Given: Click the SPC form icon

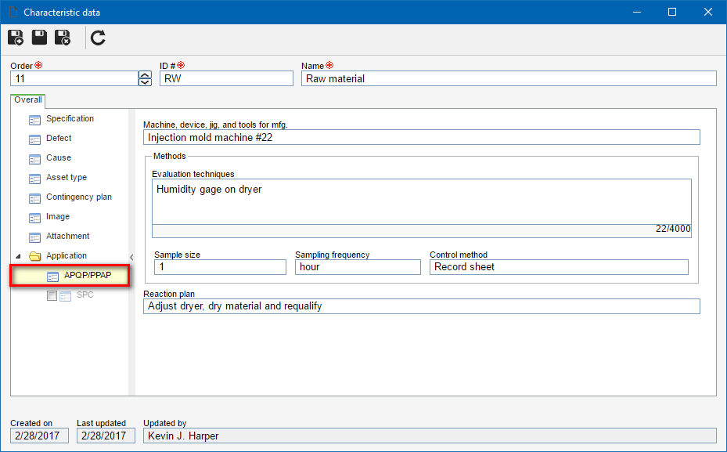Looking at the screenshot, I should click(x=66, y=296).
